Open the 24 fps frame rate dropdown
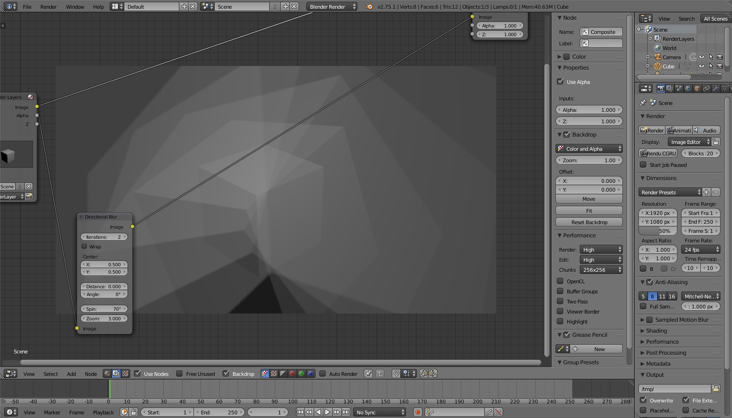 point(701,249)
